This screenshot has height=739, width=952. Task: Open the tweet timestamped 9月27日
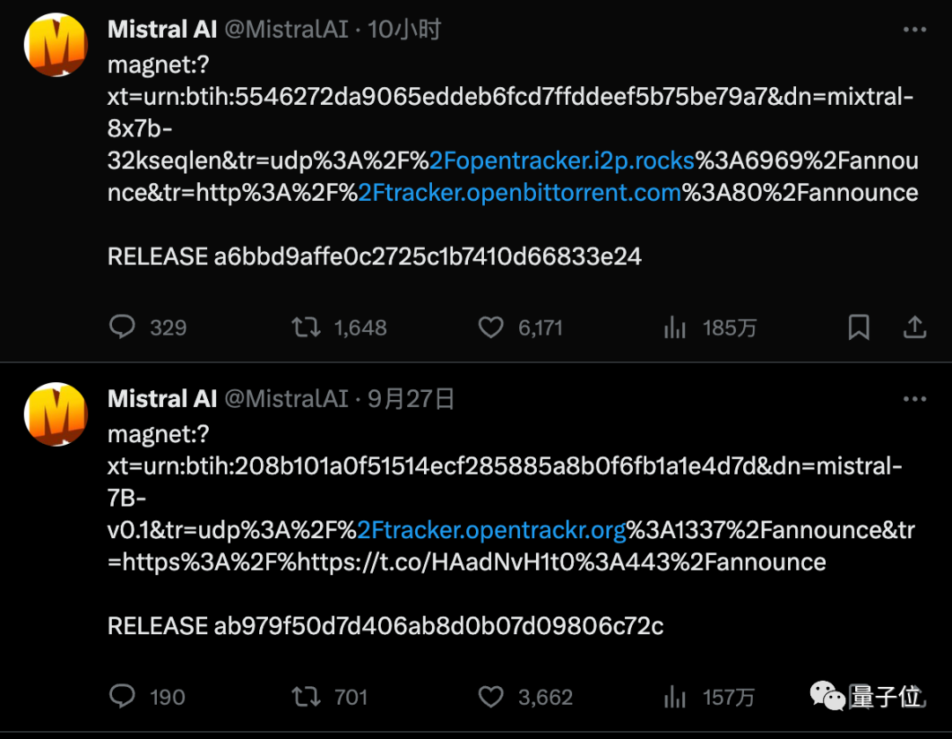point(411,398)
